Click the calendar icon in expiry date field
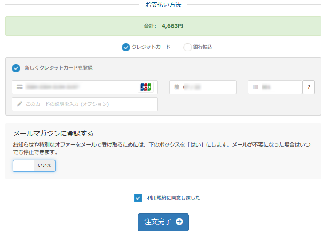 tap(177, 87)
